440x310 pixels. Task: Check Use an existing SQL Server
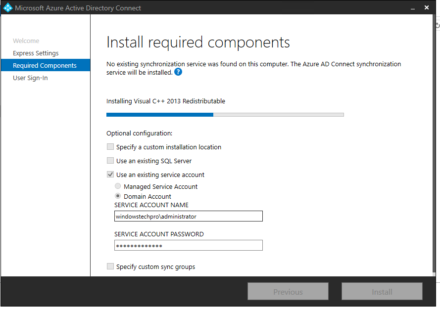tap(110, 161)
